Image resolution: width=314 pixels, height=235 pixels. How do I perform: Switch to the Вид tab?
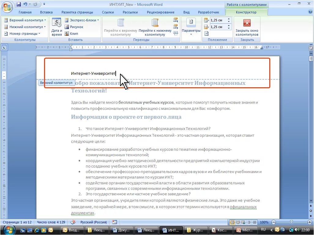click(x=186, y=12)
